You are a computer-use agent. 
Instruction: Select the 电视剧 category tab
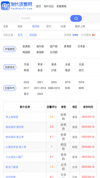(36, 26)
